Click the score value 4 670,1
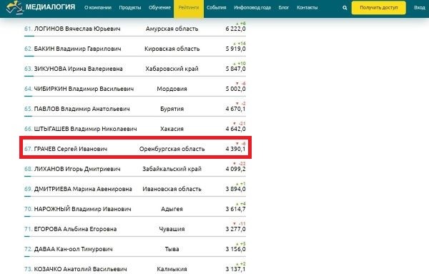Image resolution: width=429 pixels, height=274 pixels. [x=235, y=109]
